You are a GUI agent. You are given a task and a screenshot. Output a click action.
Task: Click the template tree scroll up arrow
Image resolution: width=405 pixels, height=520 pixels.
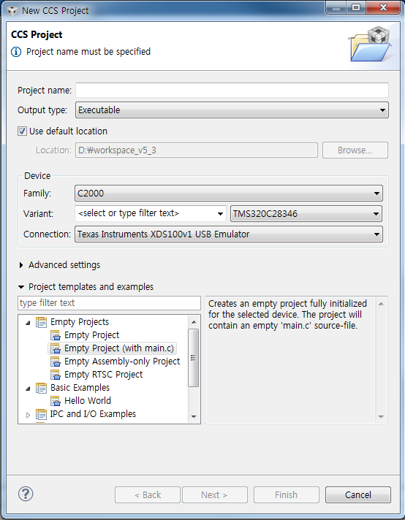tap(194, 322)
